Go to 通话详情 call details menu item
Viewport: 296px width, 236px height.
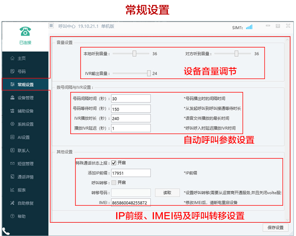(x=25, y=177)
